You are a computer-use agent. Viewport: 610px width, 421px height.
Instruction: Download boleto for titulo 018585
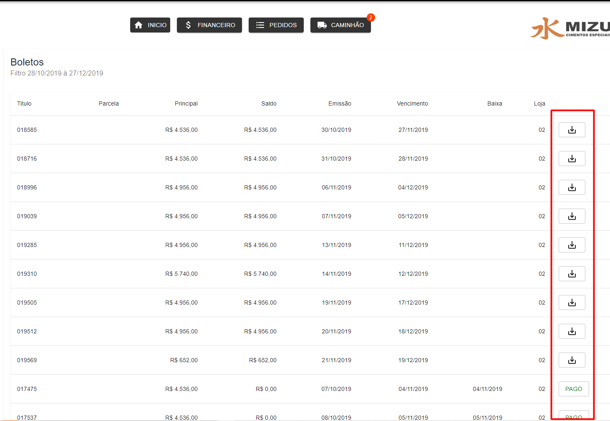[572, 130]
